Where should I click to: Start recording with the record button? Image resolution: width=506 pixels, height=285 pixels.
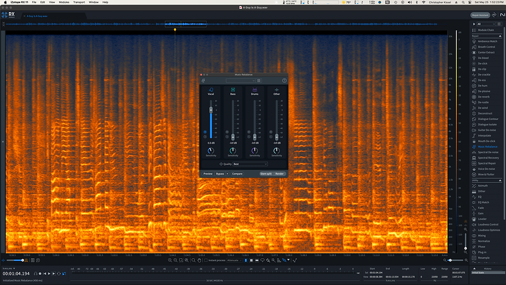40,274
